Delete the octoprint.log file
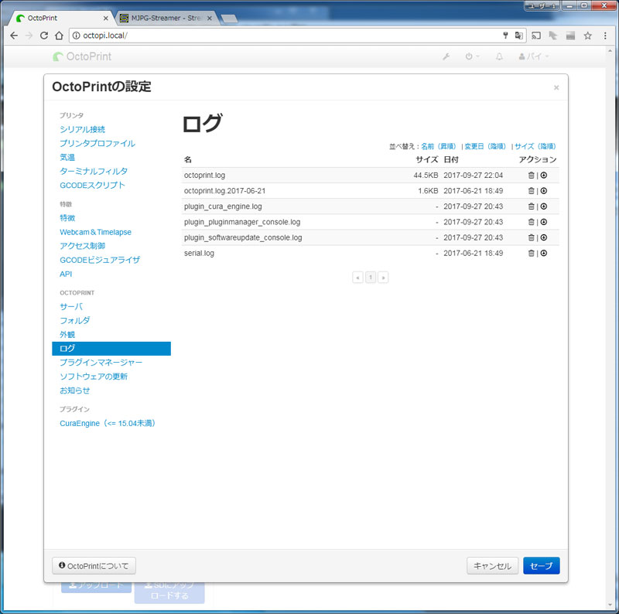The height and width of the screenshot is (614, 619). click(x=531, y=176)
